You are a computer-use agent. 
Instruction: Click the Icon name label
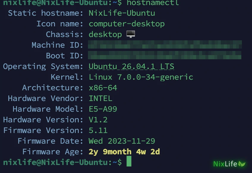[60, 24]
